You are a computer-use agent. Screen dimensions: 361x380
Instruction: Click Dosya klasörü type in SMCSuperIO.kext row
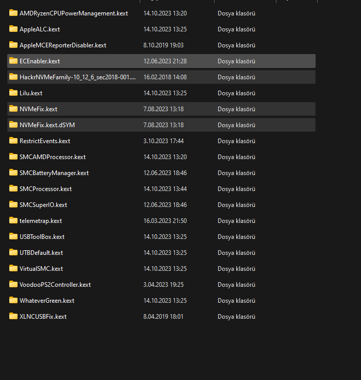pos(237,205)
